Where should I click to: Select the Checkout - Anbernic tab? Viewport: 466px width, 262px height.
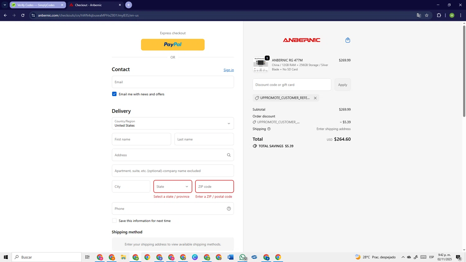tap(93, 5)
